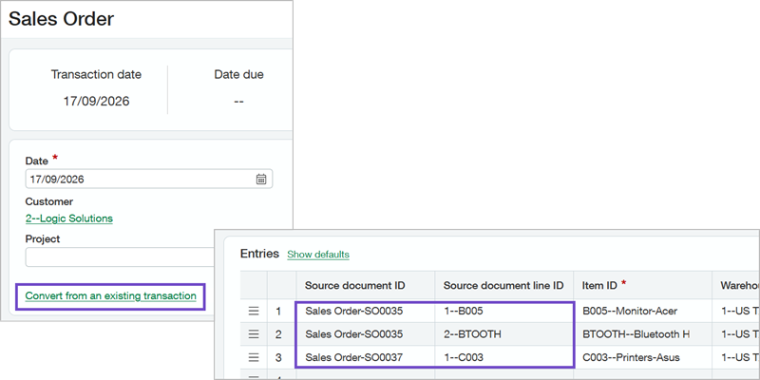Click the Sales Order page title
Viewport: 760px width, 380px height.
coord(61,19)
